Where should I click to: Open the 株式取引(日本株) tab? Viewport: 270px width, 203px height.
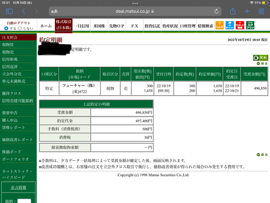64,25
